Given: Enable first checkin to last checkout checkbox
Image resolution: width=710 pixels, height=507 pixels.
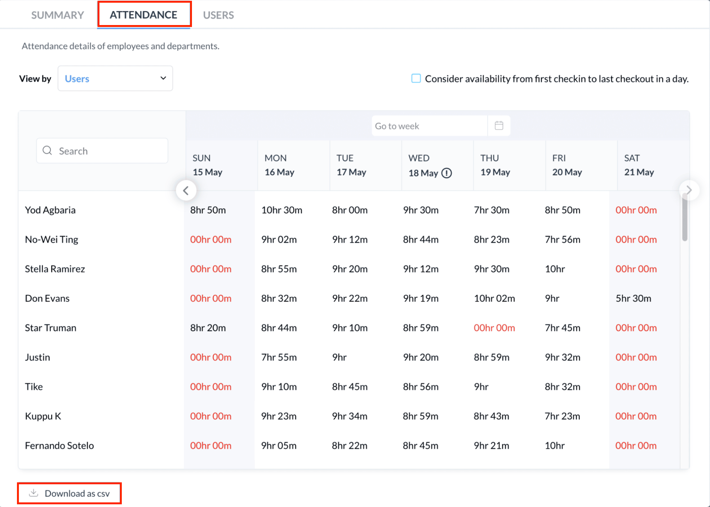Looking at the screenshot, I should [416, 79].
